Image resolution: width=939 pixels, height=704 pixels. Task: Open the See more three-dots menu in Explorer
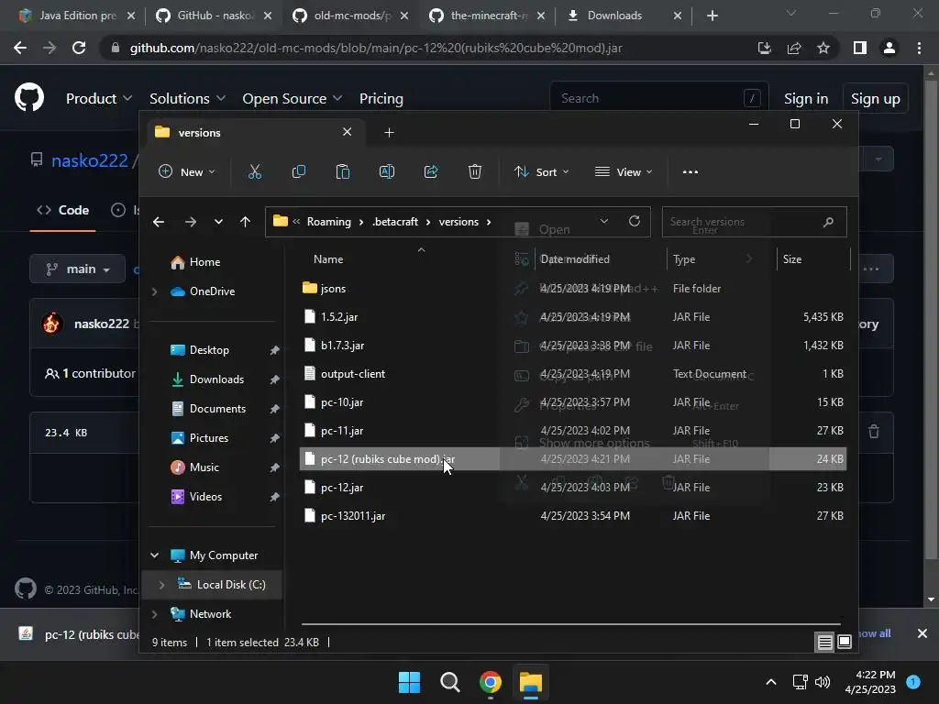tap(690, 171)
